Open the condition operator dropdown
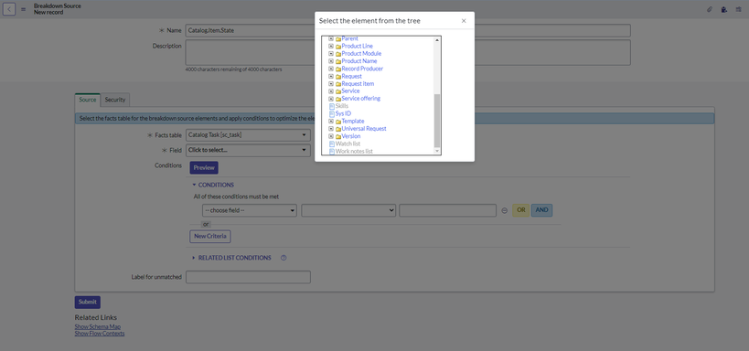Viewport: 749px width, 351px height. pyautogui.click(x=348, y=210)
